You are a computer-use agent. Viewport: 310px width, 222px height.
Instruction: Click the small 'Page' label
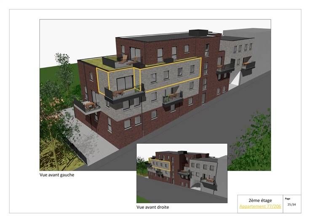pyautogui.click(x=288, y=198)
